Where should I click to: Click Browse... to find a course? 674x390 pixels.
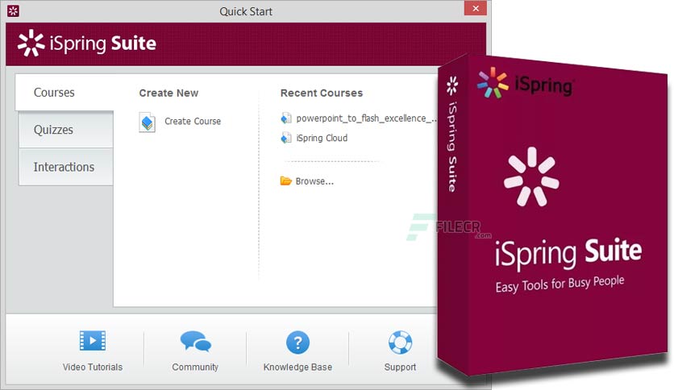(x=314, y=181)
